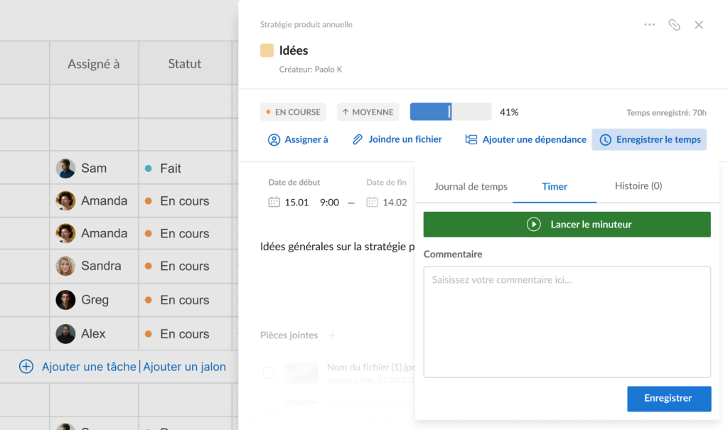Open En cours status in Alex's row

coord(177,334)
